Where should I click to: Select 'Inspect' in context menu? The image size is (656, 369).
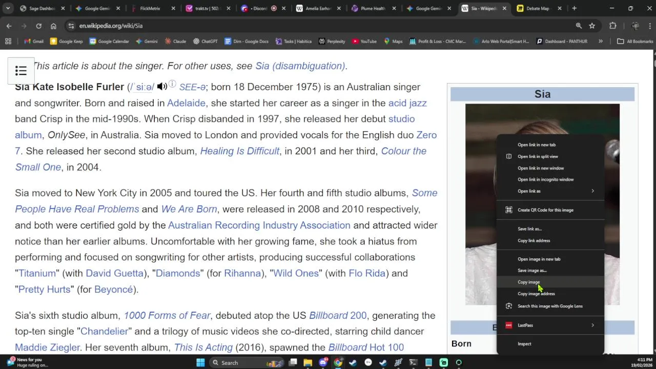(550, 344)
